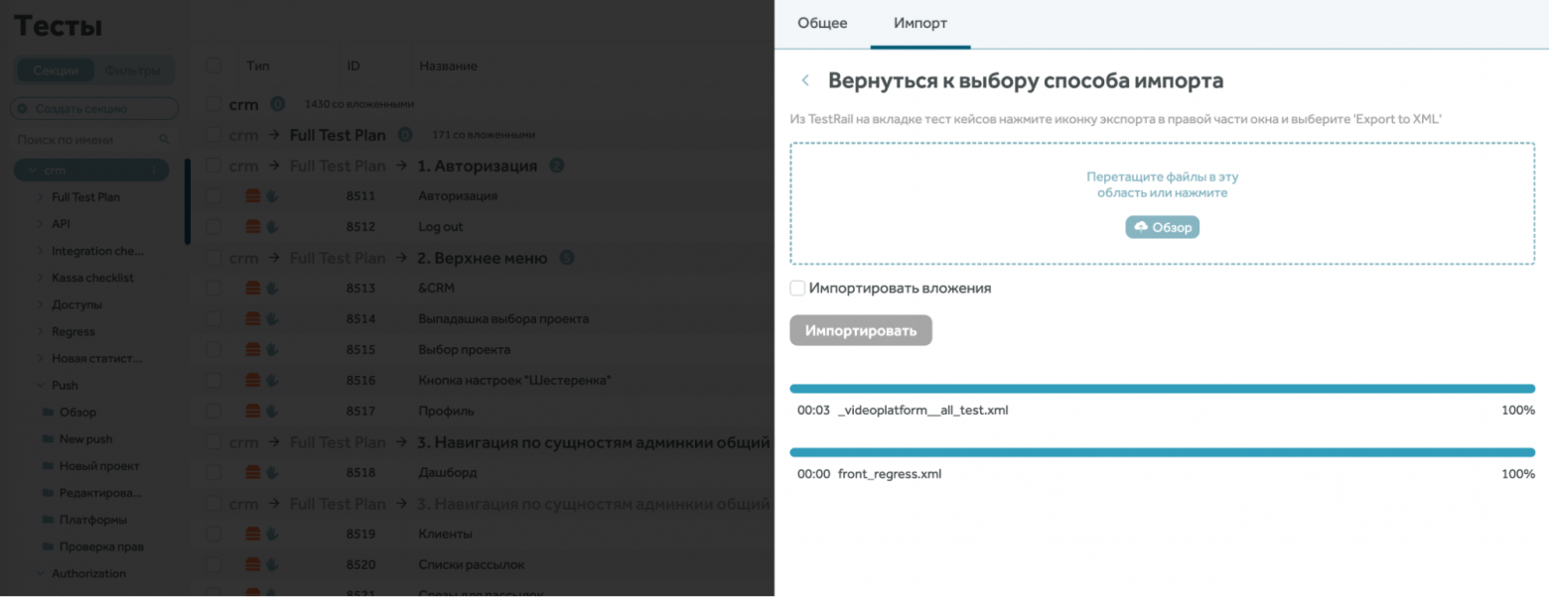Click the Поиск по имени search field
Viewport: 1549px width, 597px height.
tap(94, 140)
